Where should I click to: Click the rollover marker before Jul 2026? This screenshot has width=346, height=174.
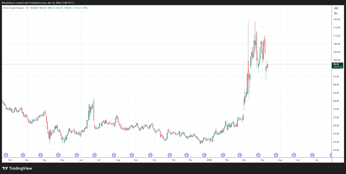tap(312, 155)
